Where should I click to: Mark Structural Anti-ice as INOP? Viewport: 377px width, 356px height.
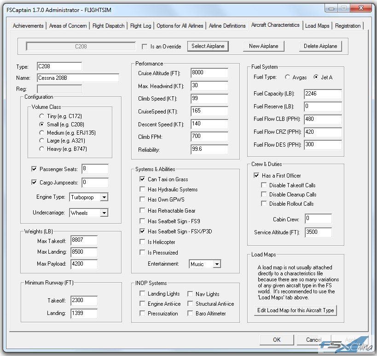click(190, 304)
